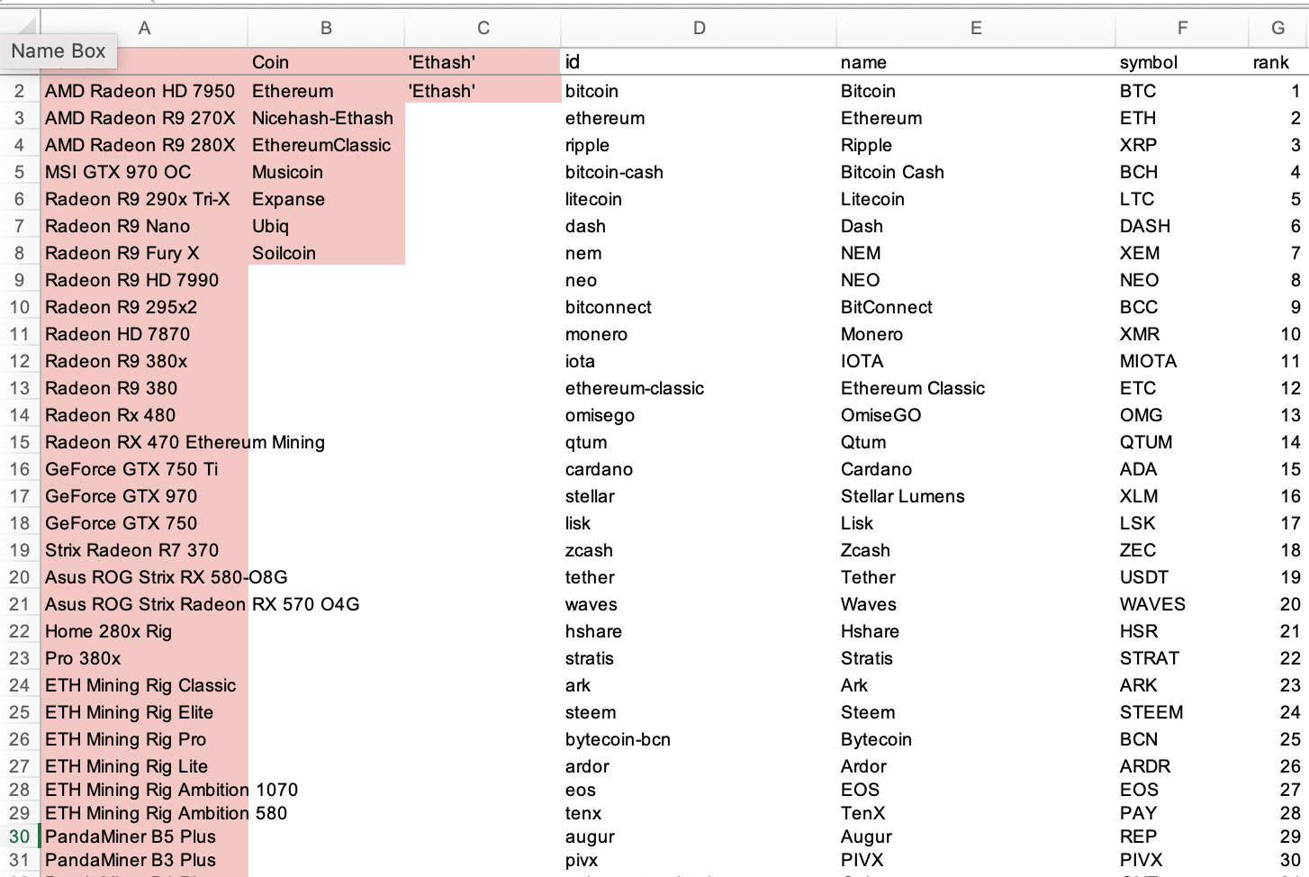Select cell 'AMD Radeon R9 270X'

click(144, 118)
